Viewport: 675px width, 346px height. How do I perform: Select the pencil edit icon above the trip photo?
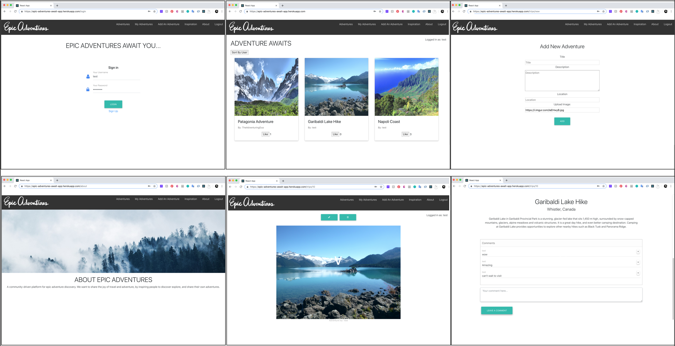point(329,217)
